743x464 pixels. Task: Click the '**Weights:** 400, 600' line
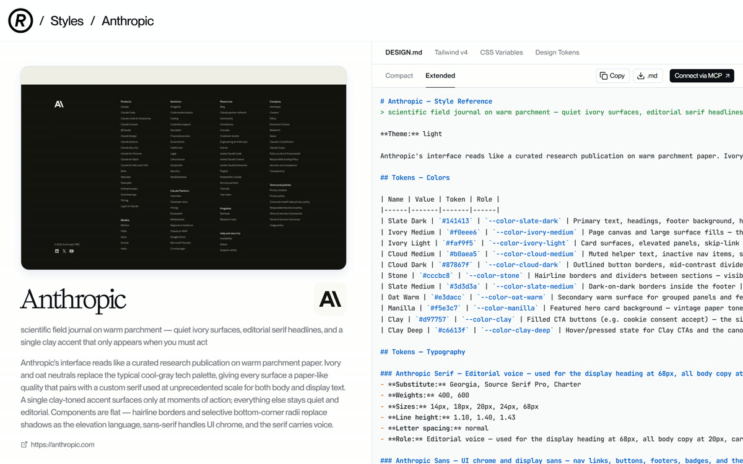coord(425,395)
